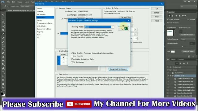The width and height of the screenshot is (198, 111).
Task: Select the Crop tool
Action: 3,30
